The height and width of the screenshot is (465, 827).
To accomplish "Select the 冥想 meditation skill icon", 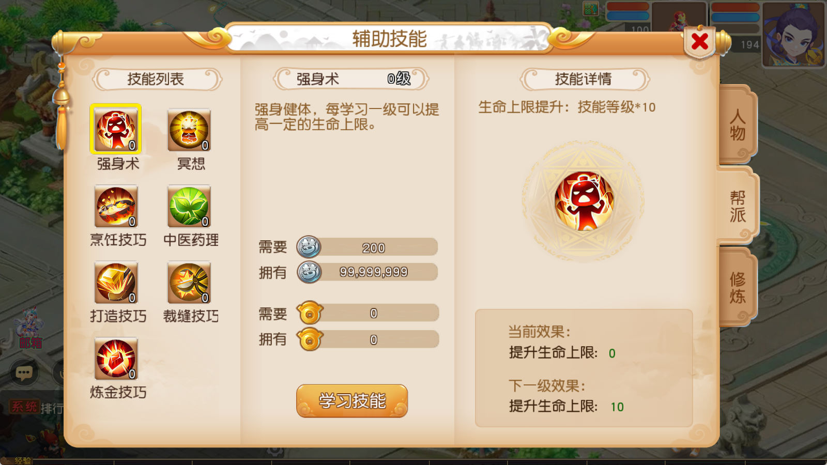I will coord(189,130).
